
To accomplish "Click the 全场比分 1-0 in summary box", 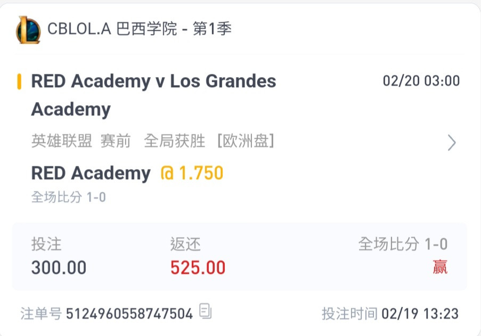I will coord(403,244).
